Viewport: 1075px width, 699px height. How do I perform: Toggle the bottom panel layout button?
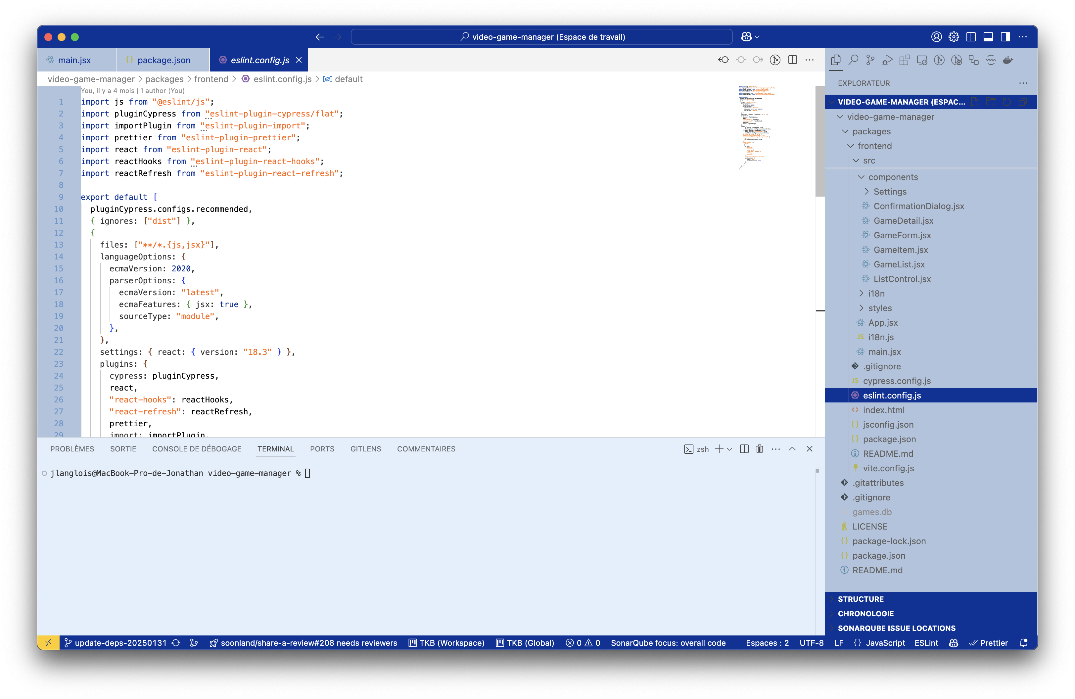click(x=988, y=37)
